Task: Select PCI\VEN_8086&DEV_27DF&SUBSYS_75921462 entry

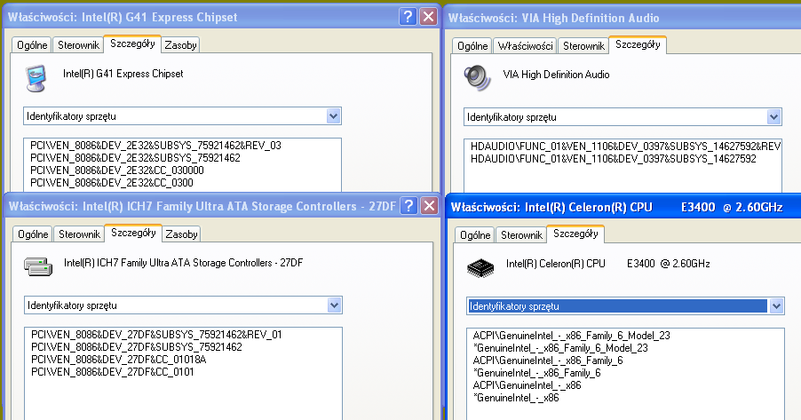Action: 137,347
